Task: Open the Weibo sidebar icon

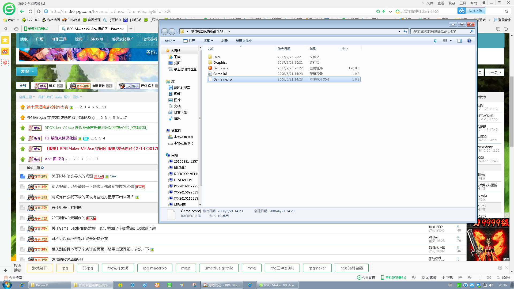Action: click(x=5, y=51)
